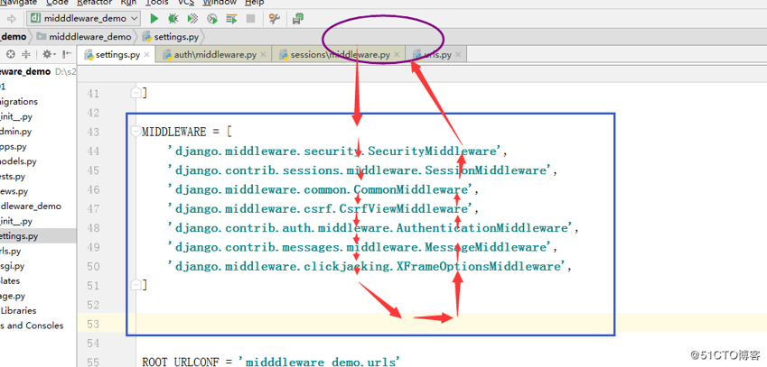The height and width of the screenshot is (367, 767).
Task: Open the Help menu
Action: (255, 3)
